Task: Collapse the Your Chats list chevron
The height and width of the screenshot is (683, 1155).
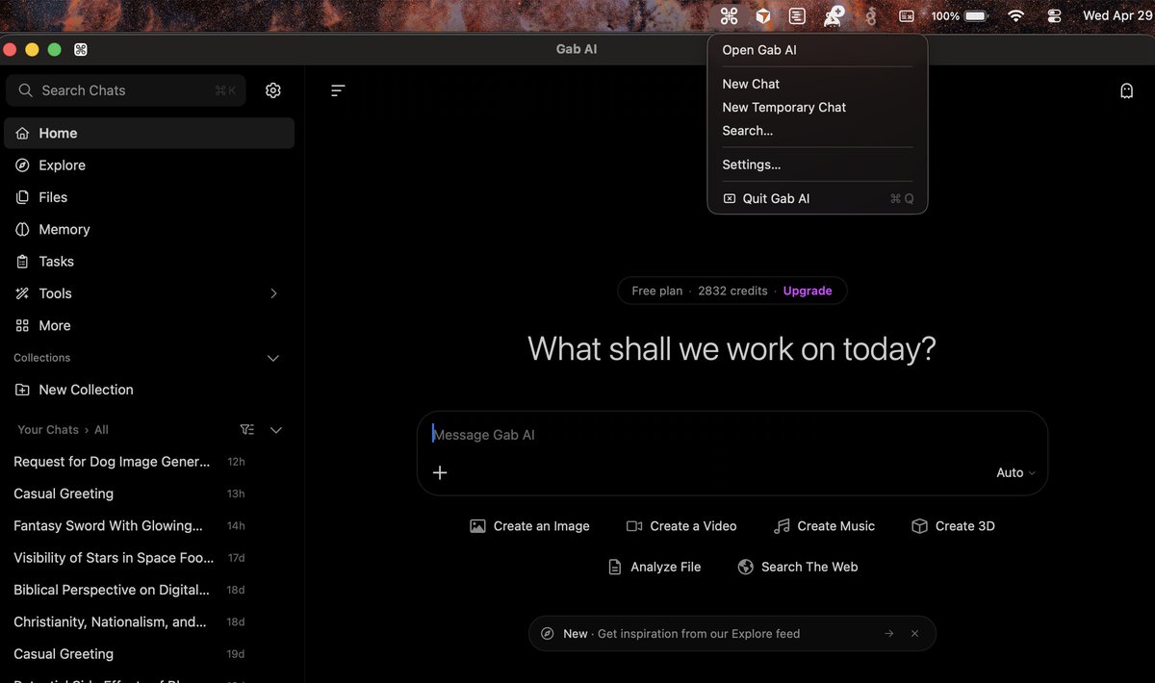Action: (x=276, y=430)
